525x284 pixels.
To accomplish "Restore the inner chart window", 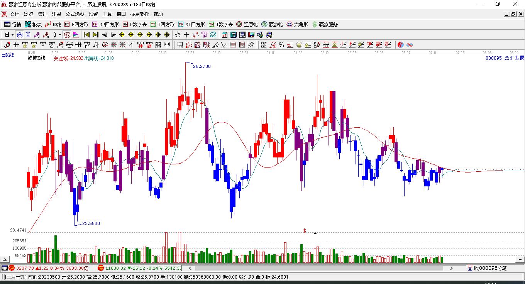I will click(x=513, y=14).
